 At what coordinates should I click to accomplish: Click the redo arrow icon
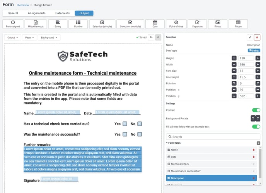tap(158, 37)
